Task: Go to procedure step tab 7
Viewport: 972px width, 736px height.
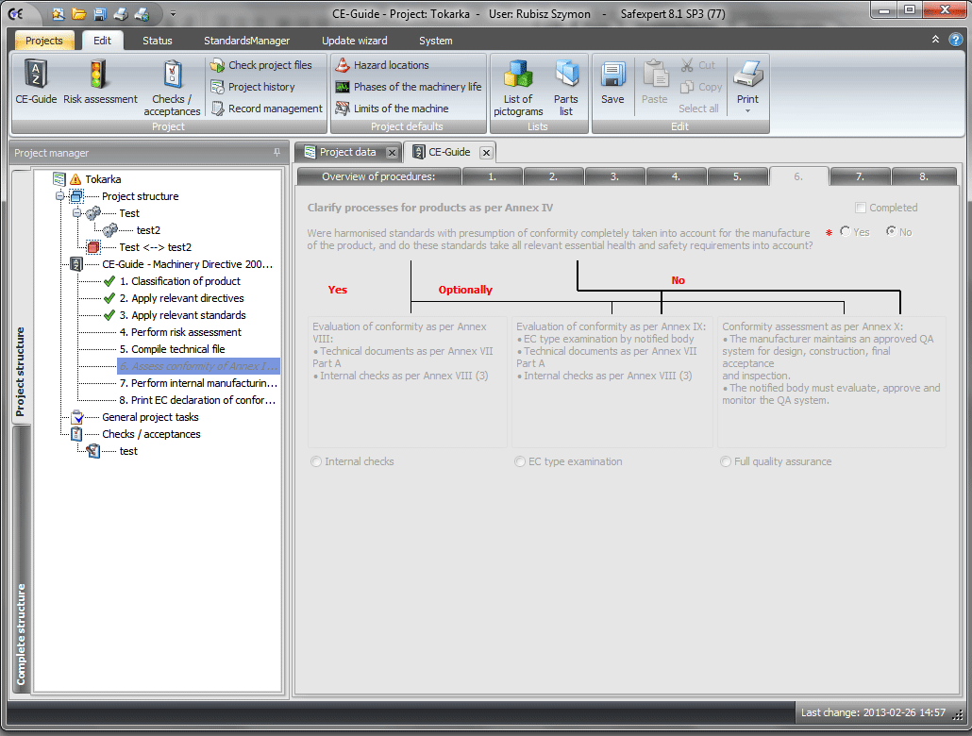Action: [860, 176]
